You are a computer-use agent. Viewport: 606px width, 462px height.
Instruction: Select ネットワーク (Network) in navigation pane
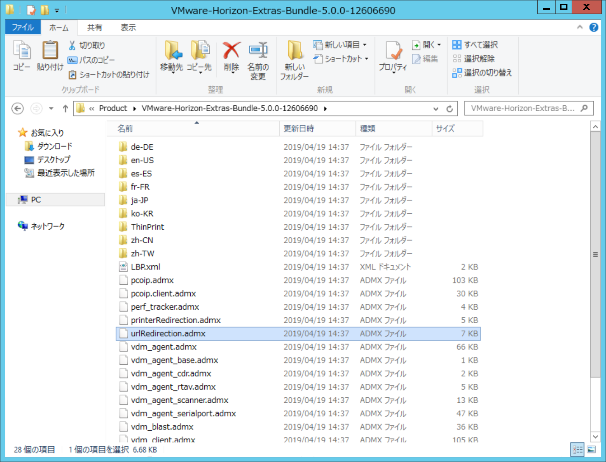pyautogui.click(x=41, y=226)
